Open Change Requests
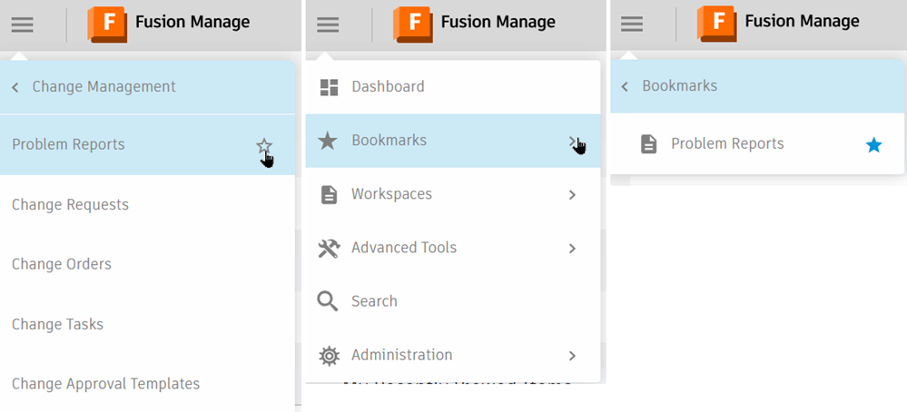The height and width of the screenshot is (412, 907). pyautogui.click(x=70, y=204)
